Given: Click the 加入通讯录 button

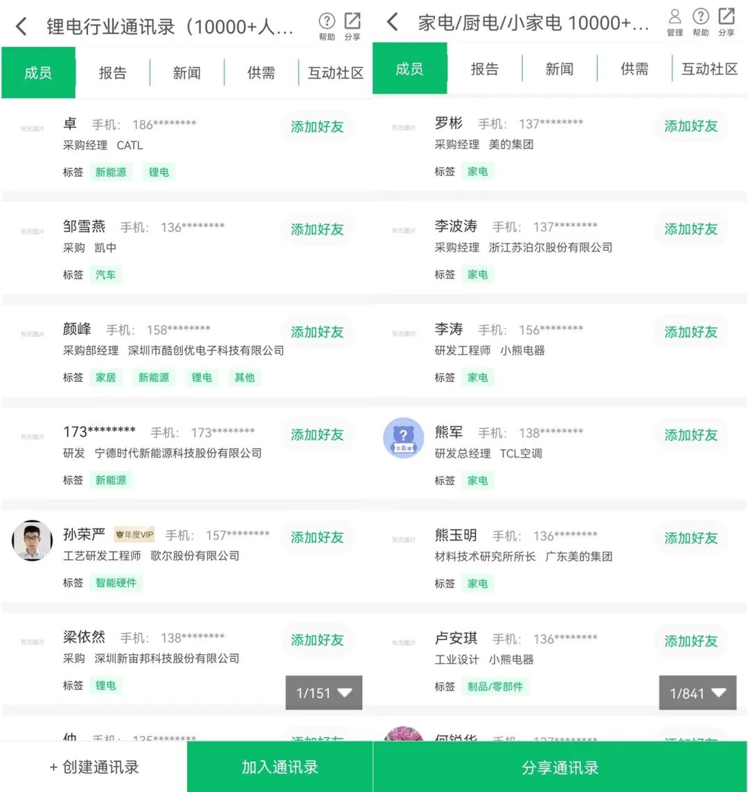Looking at the screenshot, I should 280,767.
